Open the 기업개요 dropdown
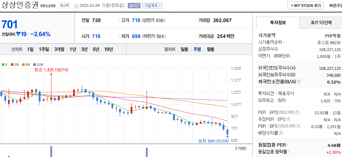The width and height of the screenshot is (342, 157). [x=152, y=6]
